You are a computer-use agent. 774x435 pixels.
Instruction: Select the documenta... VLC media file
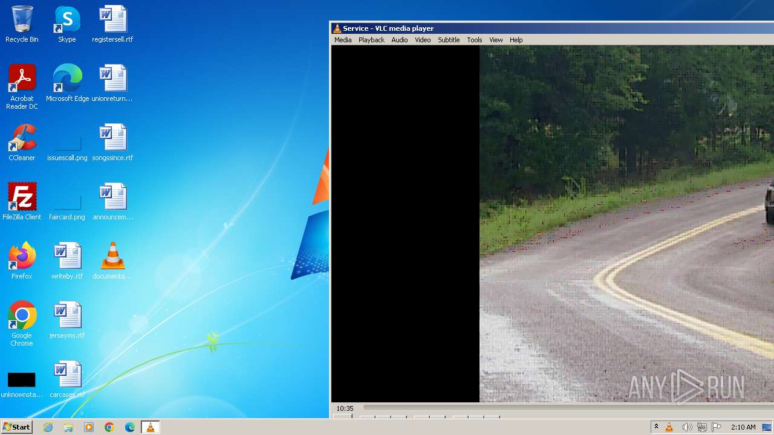[x=112, y=261]
